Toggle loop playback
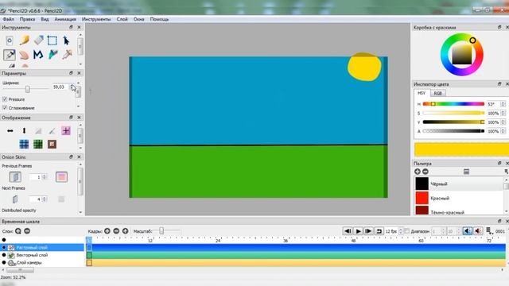The image size is (509, 286). click(x=379, y=231)
